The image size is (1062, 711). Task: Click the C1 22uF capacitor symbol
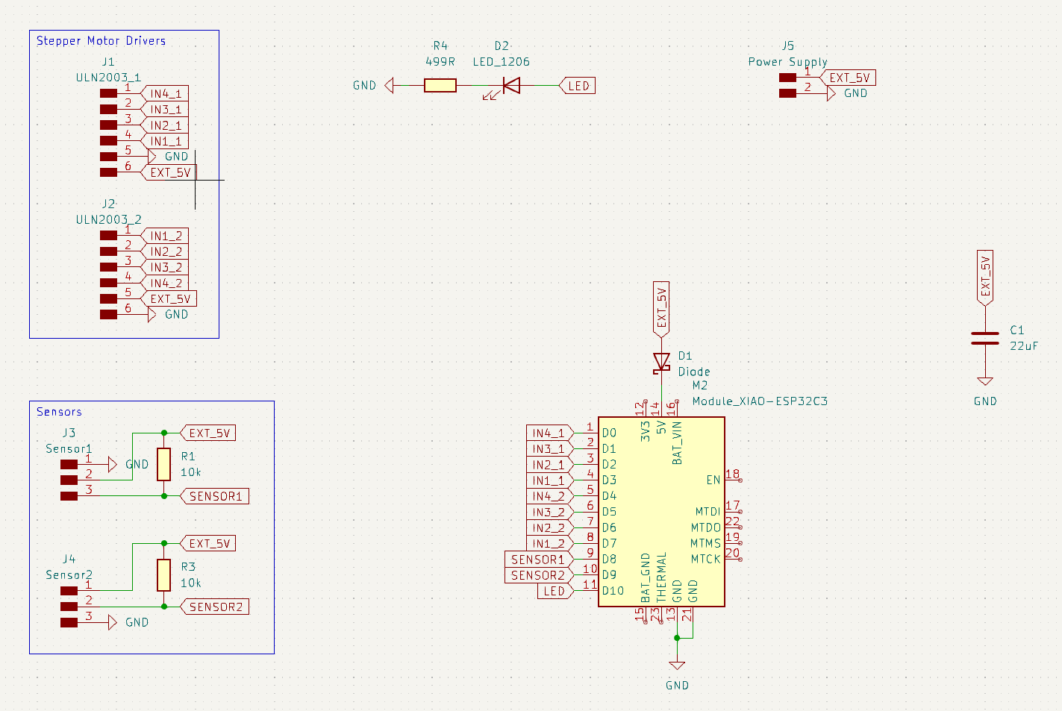985,337
